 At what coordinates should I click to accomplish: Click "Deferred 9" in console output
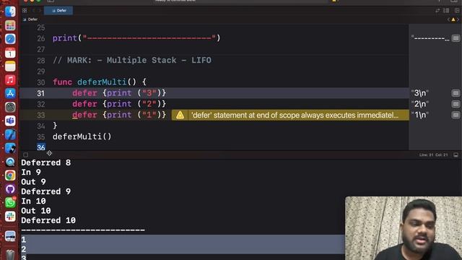45,191
